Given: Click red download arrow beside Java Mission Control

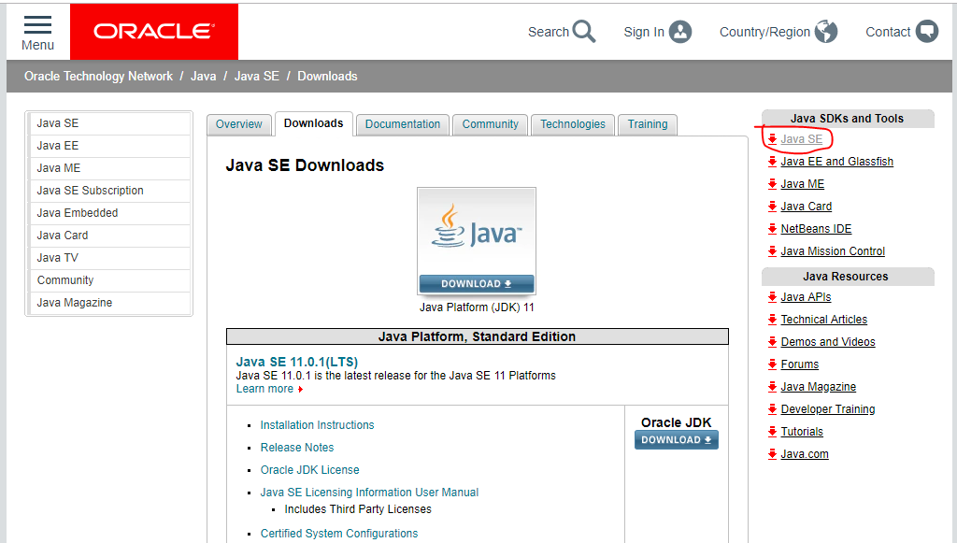Looking at the screenshot, I should click(x=772, y=251).
